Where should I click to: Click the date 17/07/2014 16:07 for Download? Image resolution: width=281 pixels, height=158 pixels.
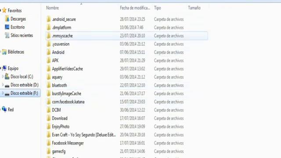pos(133,118)
